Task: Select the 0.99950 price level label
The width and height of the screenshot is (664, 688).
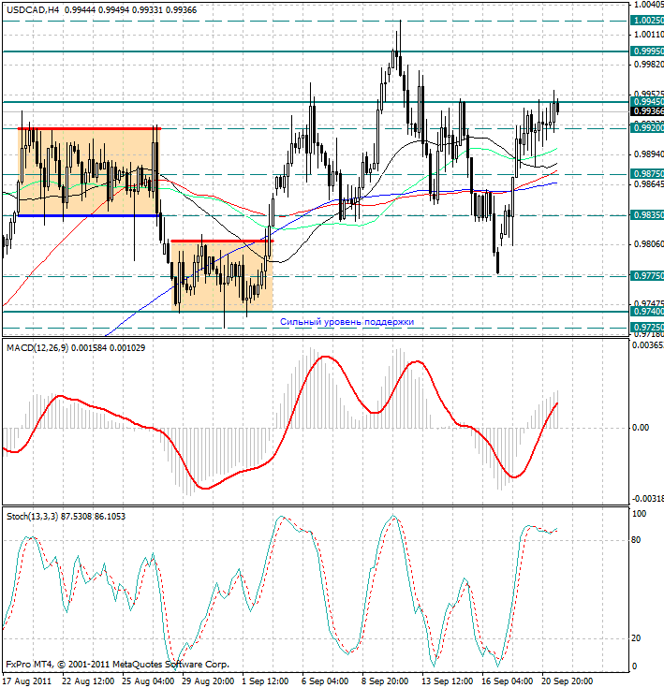Action: pos(648,51)
